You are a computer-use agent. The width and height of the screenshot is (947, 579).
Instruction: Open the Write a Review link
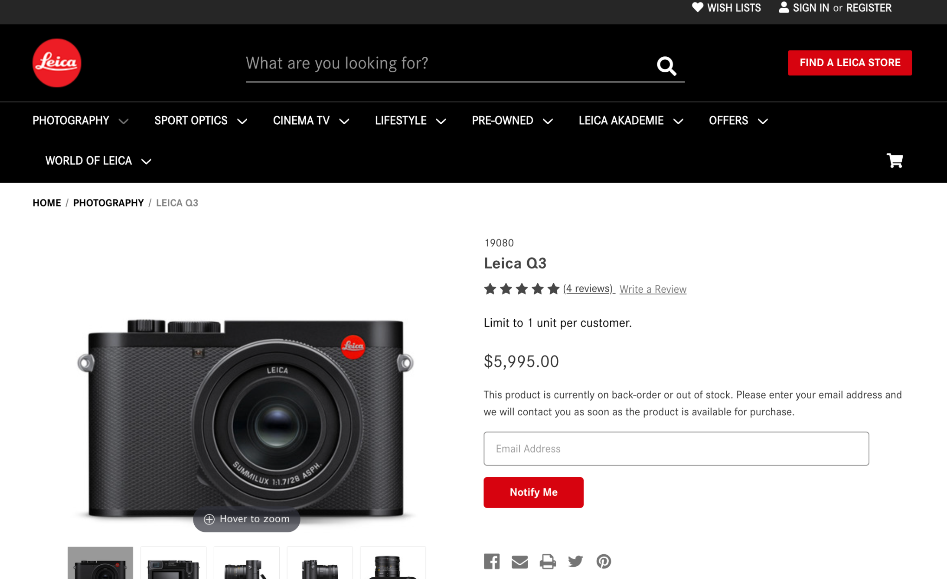click(653, 289)
